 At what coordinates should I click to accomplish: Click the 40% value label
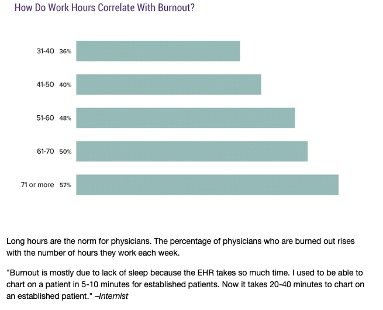65,85
